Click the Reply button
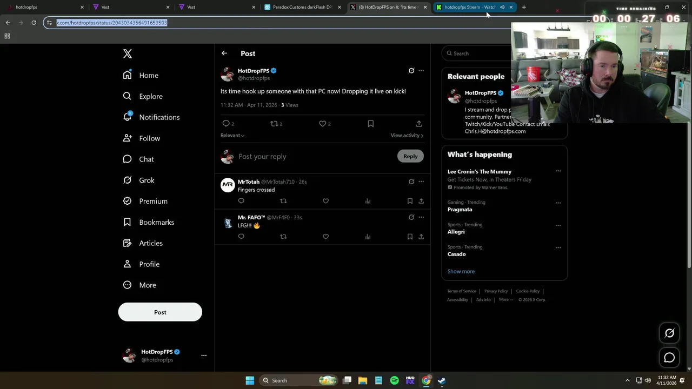The width and height of the screenshot is (692, 389). click(410, 156)
